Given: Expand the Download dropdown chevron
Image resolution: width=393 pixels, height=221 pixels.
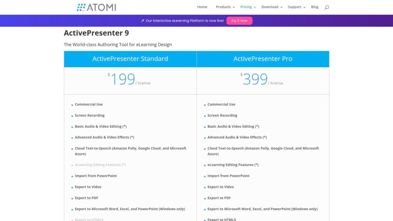Looking at the screenshot, I should [281, 7].
